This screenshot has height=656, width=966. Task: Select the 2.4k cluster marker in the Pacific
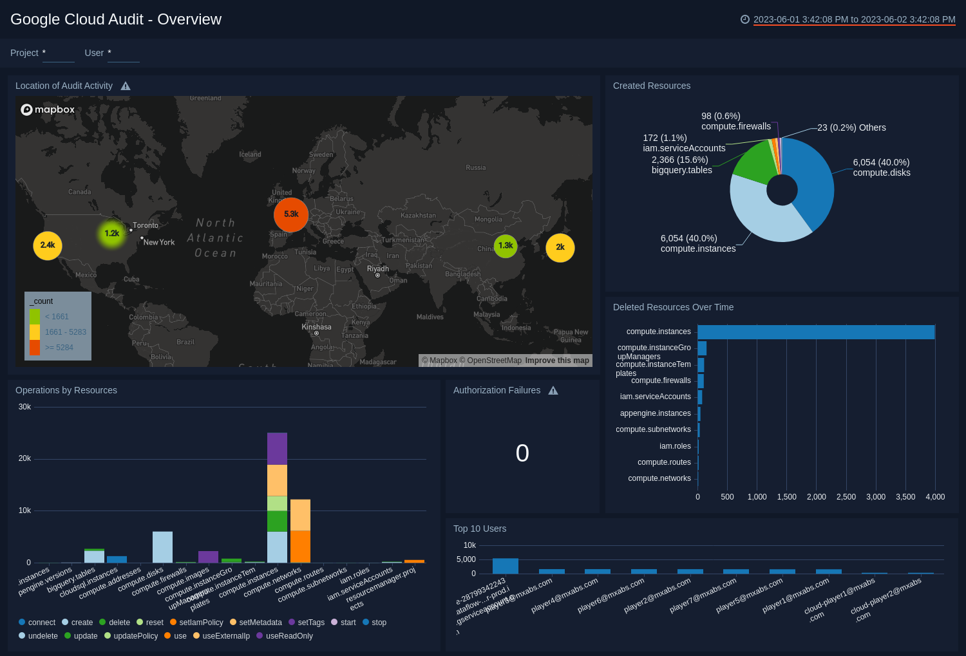47,245
